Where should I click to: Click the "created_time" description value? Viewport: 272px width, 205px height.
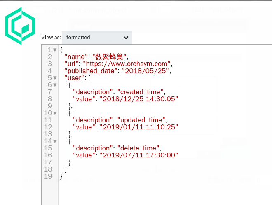point(141,92)
